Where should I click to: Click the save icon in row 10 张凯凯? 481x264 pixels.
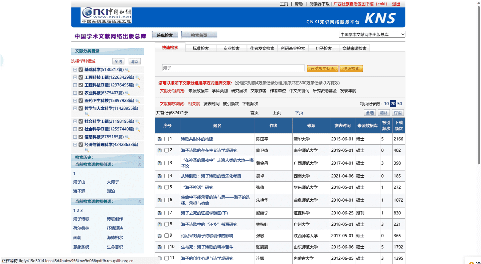point(160,247)
